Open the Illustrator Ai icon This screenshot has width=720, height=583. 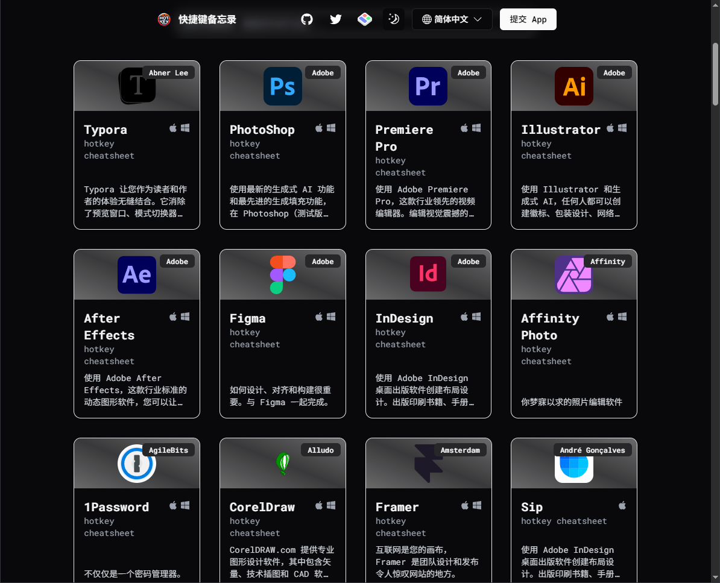(x=574, y=86)
